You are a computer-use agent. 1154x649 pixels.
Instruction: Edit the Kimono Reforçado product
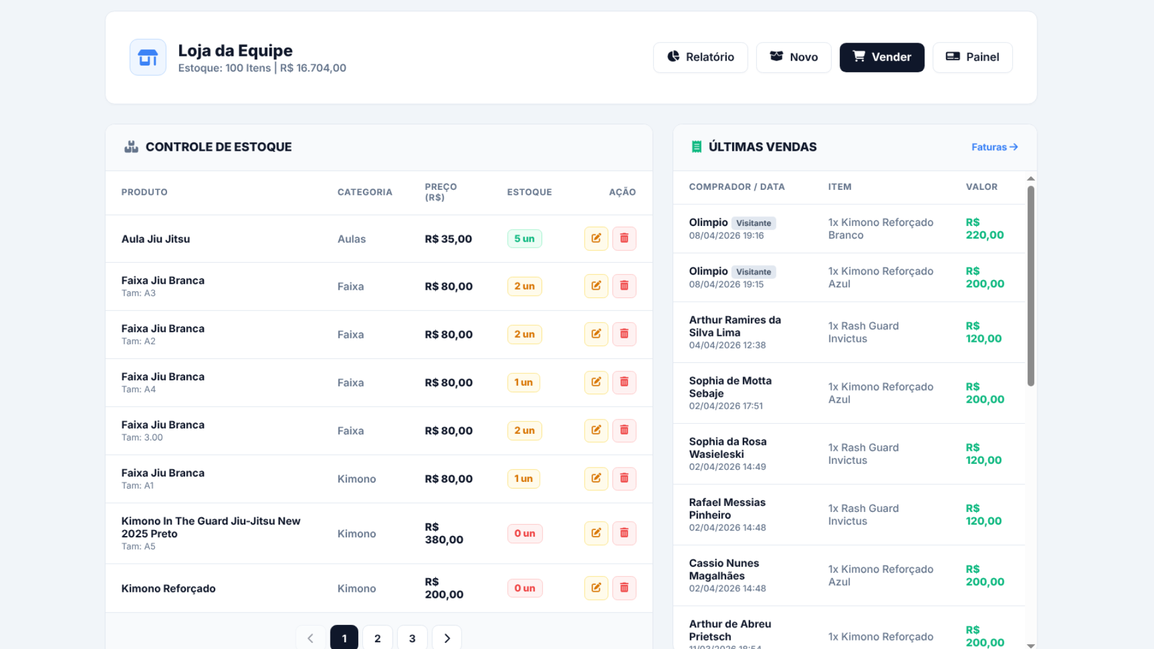596,588
